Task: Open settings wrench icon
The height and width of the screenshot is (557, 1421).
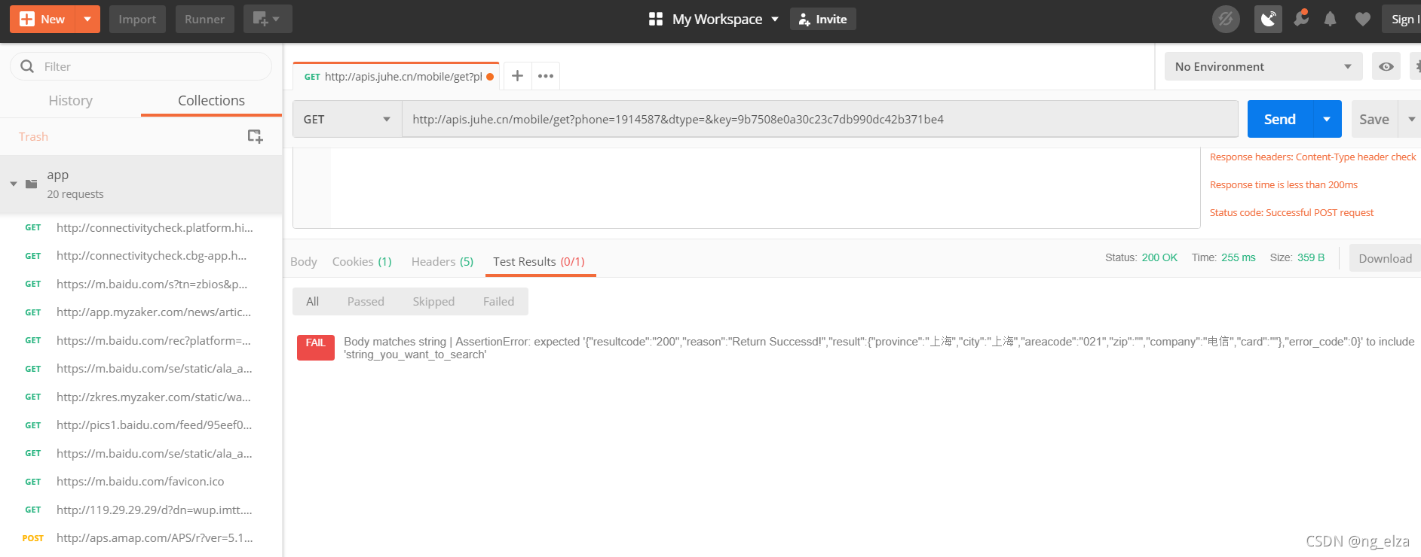Action: pyautogui.click(x=1300, y=19)
